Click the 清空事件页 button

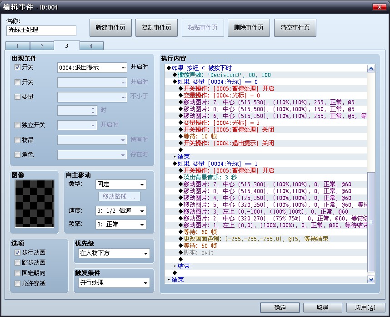click(295, 28)
